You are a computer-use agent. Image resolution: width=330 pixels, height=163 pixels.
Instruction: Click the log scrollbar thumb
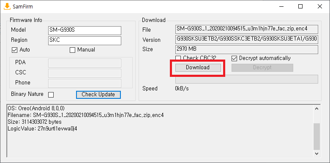316,136
